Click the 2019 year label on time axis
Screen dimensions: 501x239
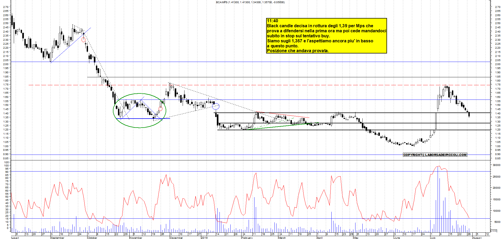[x=204, y=238]
